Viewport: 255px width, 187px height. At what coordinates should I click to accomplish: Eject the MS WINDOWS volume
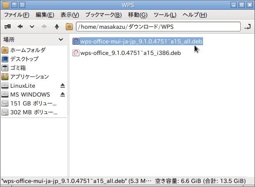[63, 94]
